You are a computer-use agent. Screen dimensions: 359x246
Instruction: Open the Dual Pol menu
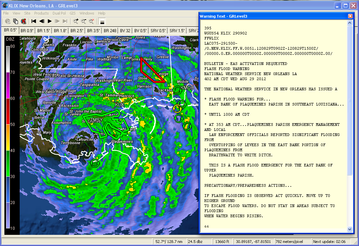point(59,13)
